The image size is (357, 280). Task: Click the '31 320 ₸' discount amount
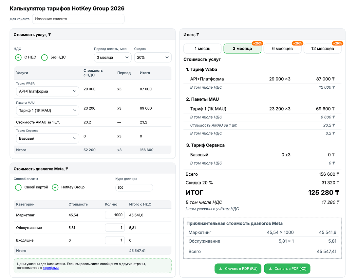click(x=330, y=183)
